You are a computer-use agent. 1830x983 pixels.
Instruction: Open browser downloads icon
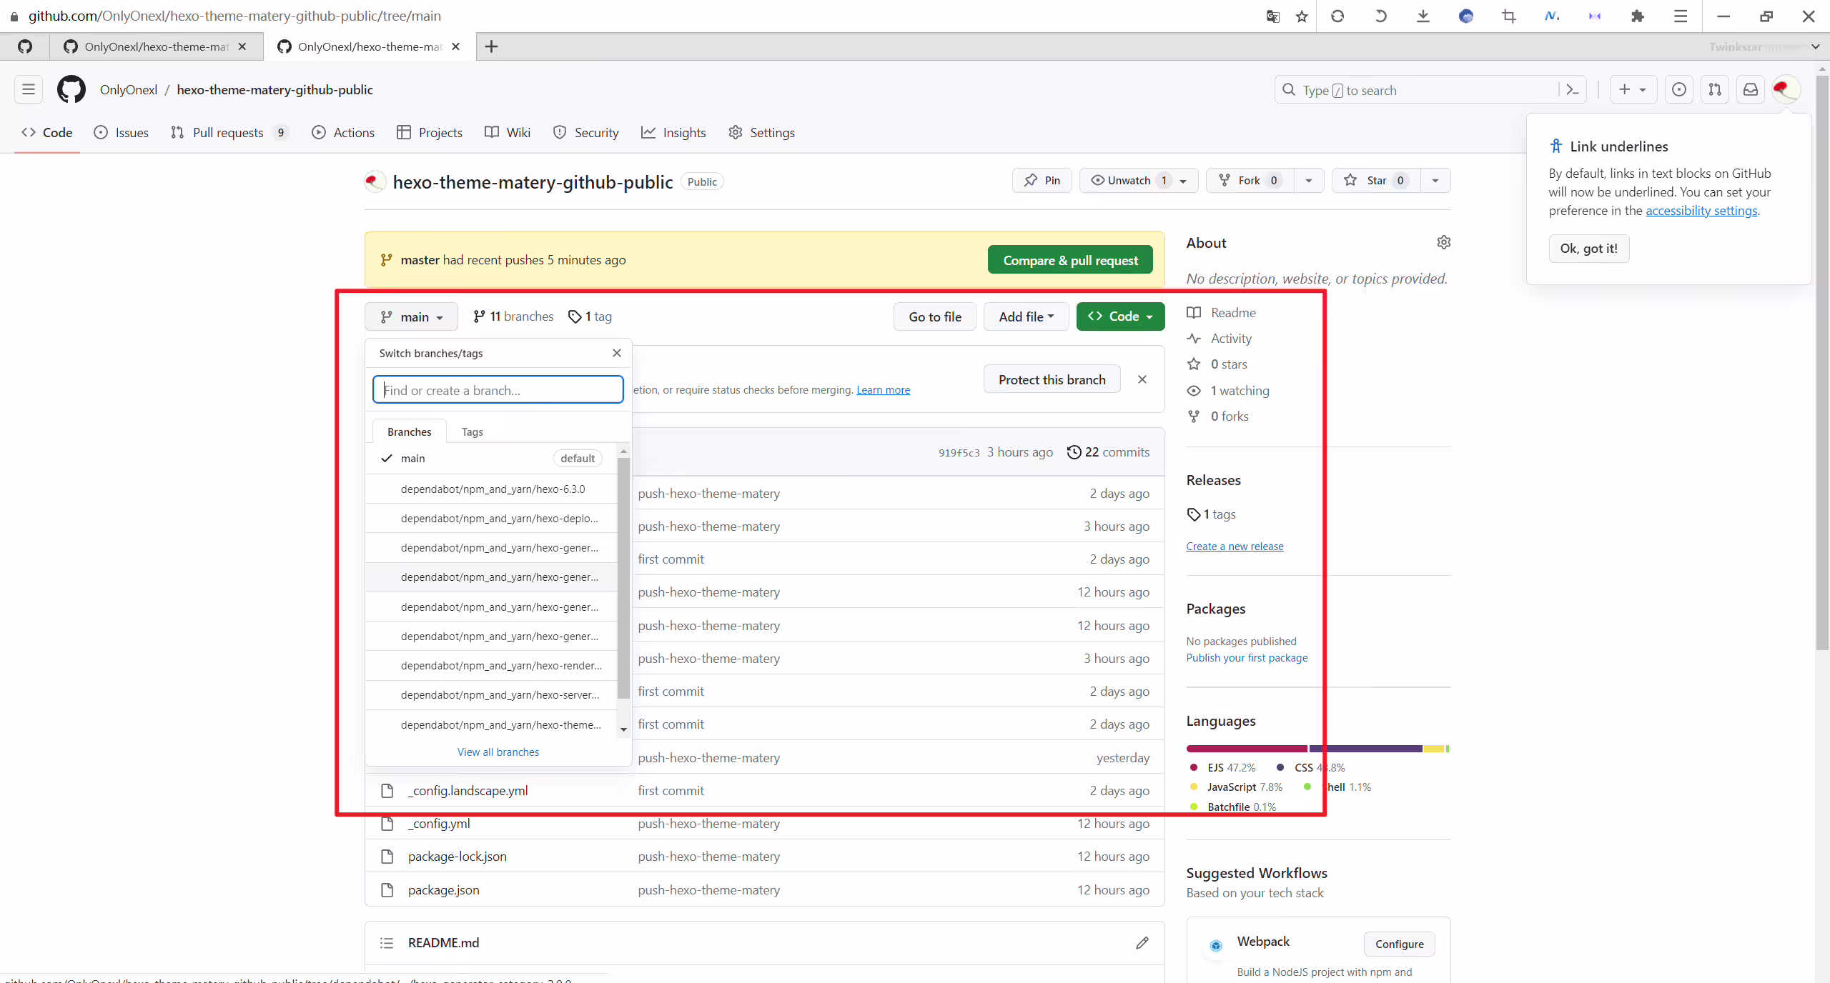tap(1423, 16)
